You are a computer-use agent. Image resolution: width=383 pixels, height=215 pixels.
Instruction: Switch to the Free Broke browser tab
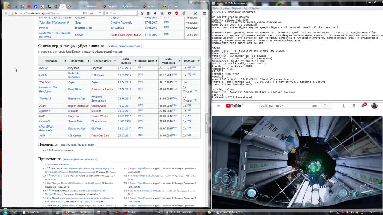(131, 6)
